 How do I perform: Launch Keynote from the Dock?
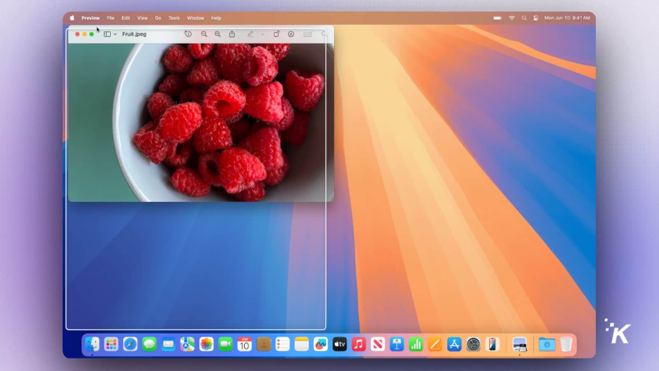pyautogui.click(x=397, y=344)
